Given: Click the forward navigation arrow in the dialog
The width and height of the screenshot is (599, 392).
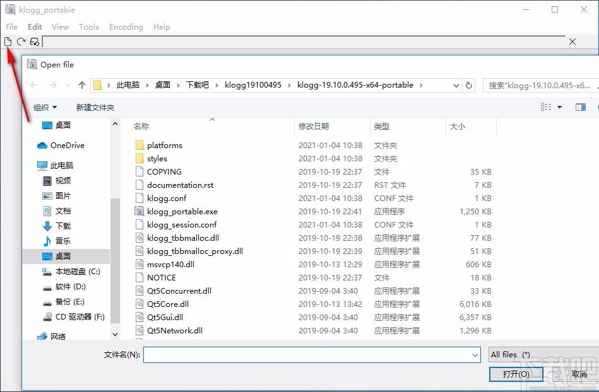Looking at the screenshot, I should pyautogui.click(x=53, y=85).
